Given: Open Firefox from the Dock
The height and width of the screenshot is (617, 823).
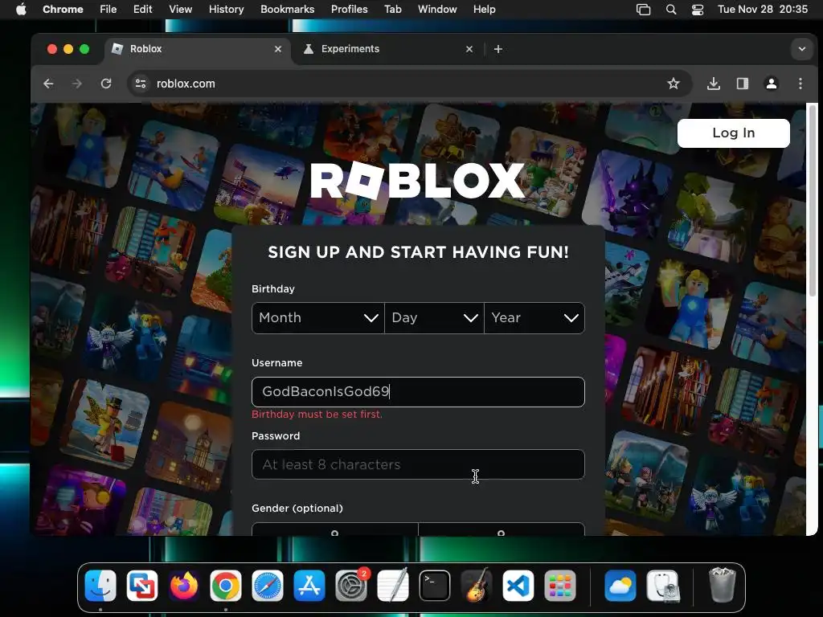Looking at the screenshot, I should click(184, 586).
